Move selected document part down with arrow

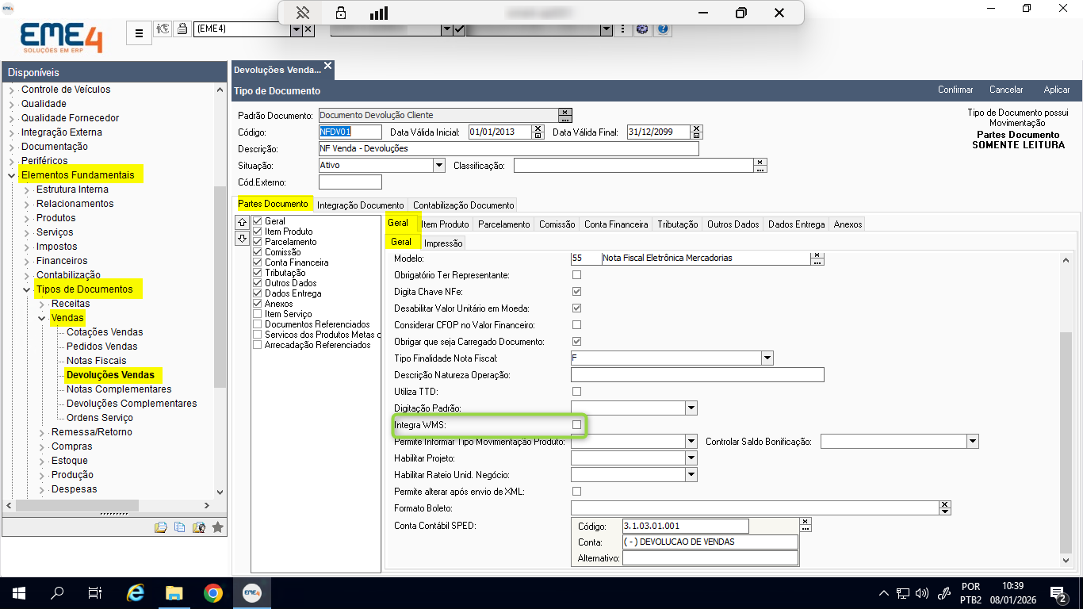243,238
